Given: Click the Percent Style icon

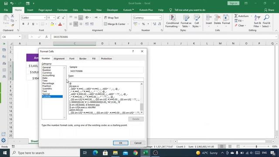Looking at the screenshot, I should coord(143,24).
